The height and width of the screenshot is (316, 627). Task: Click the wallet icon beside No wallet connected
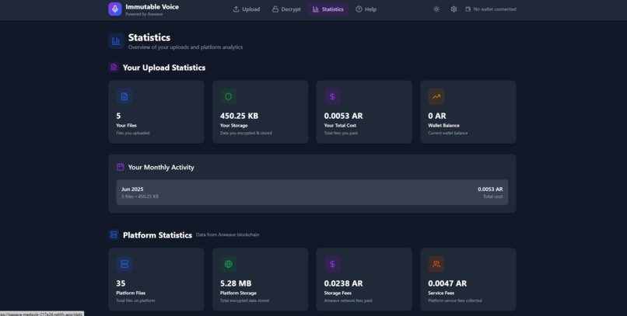point(468,9)
